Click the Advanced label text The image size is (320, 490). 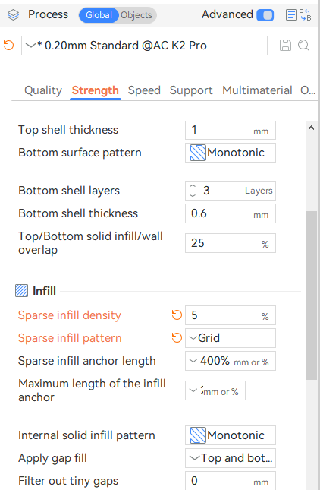tap(227, 14)
